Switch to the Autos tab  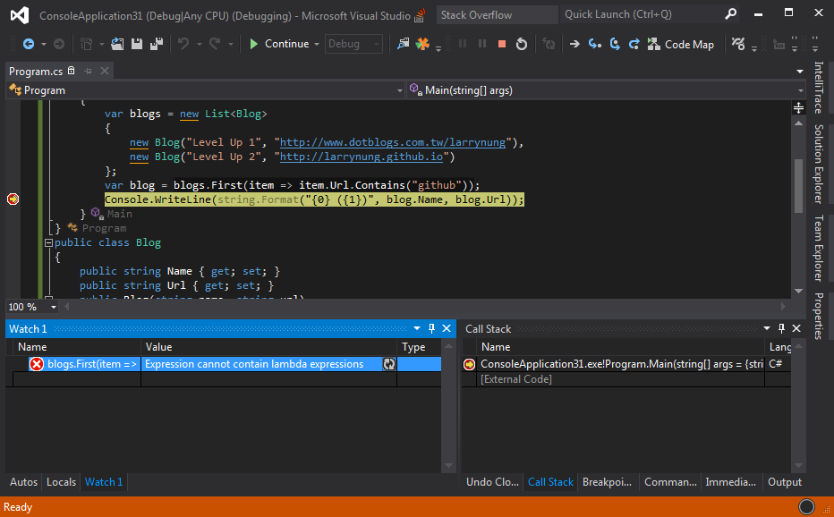(x=24, y=482)
